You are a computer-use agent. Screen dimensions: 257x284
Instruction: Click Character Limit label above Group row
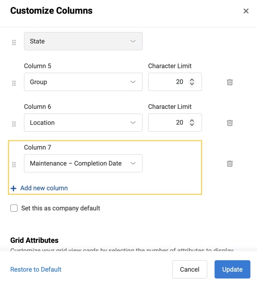(x=170, y=66)
